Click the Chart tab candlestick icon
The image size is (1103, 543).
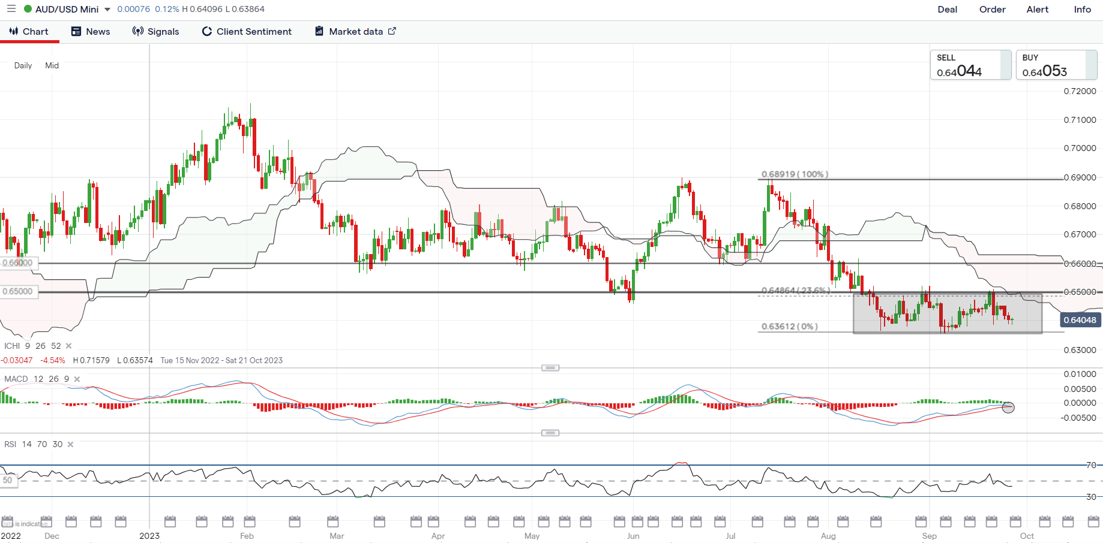pos(13,31)
